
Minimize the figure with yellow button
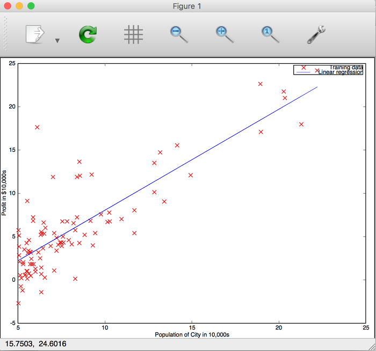pos(19,6)
